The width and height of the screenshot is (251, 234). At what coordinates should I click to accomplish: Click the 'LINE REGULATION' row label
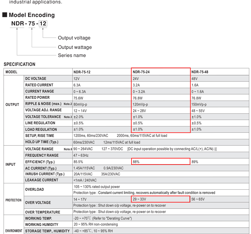point(40,123)
